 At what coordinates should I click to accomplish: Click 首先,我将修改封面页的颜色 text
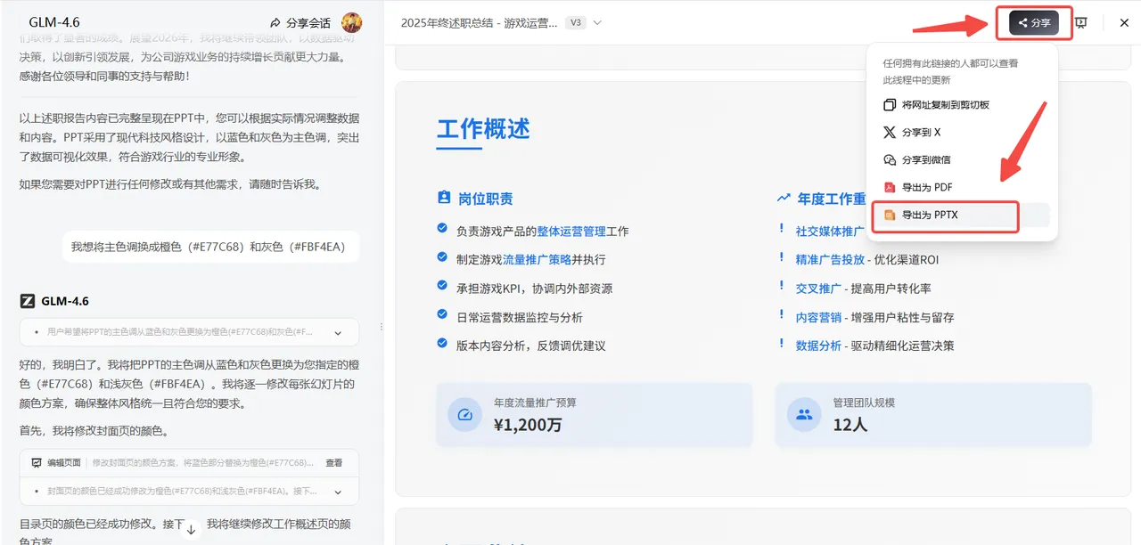point(94,431)
